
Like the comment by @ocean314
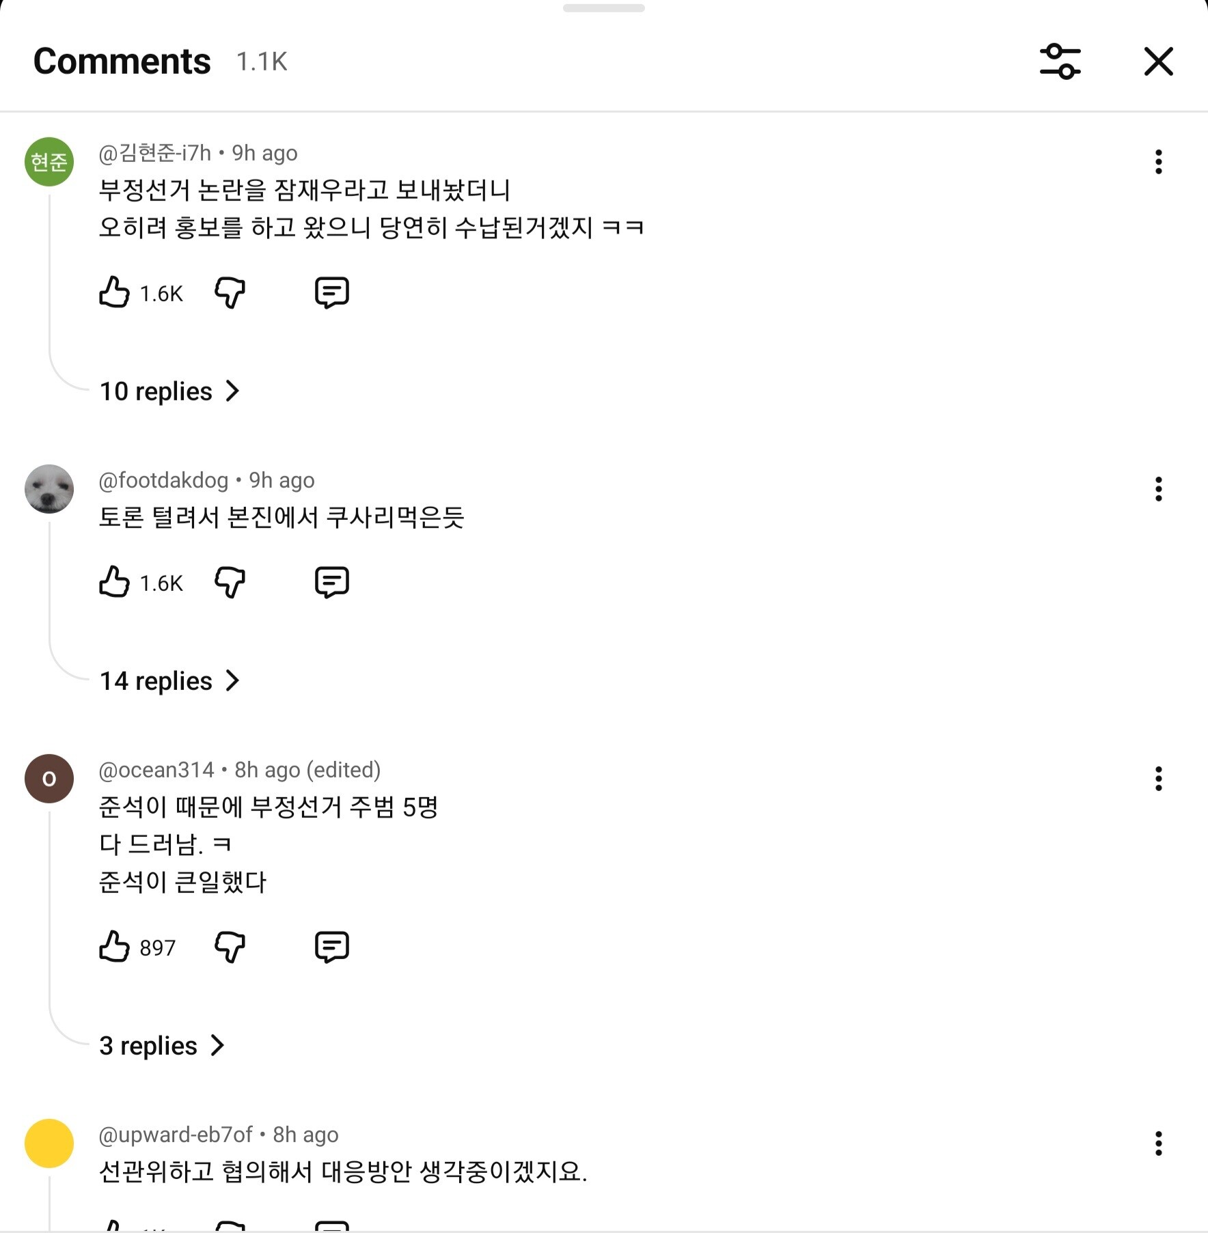pyautogui.click(x=114, y=947)
